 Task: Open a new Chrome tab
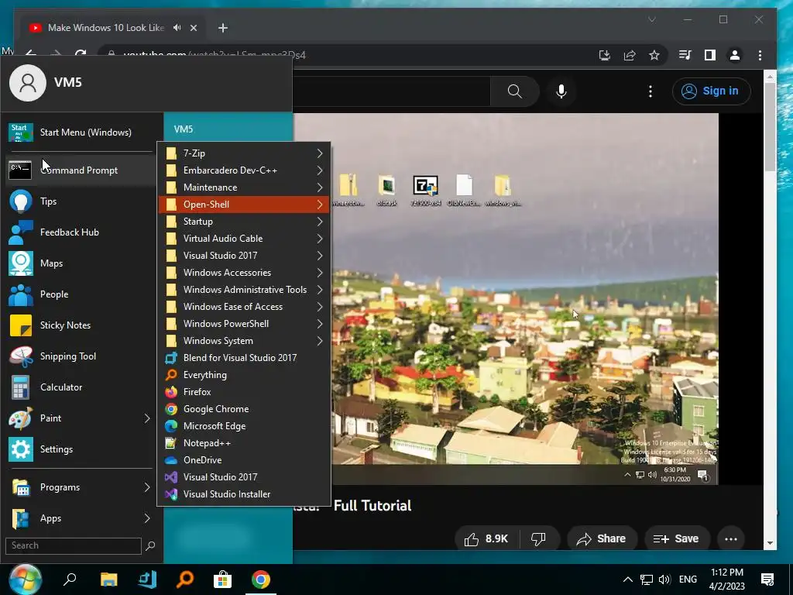(x=222, y=28)
